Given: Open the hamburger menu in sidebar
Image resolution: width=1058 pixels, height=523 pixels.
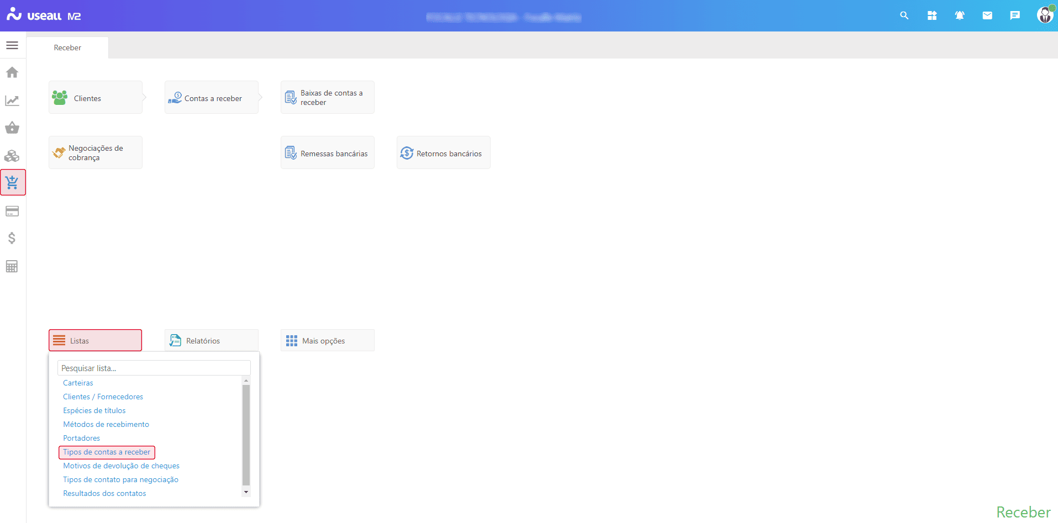Looking at the screenshot, I should 12,45.
